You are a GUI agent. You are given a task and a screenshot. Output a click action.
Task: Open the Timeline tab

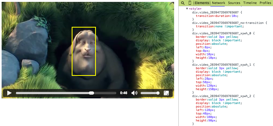click(250, 3)
